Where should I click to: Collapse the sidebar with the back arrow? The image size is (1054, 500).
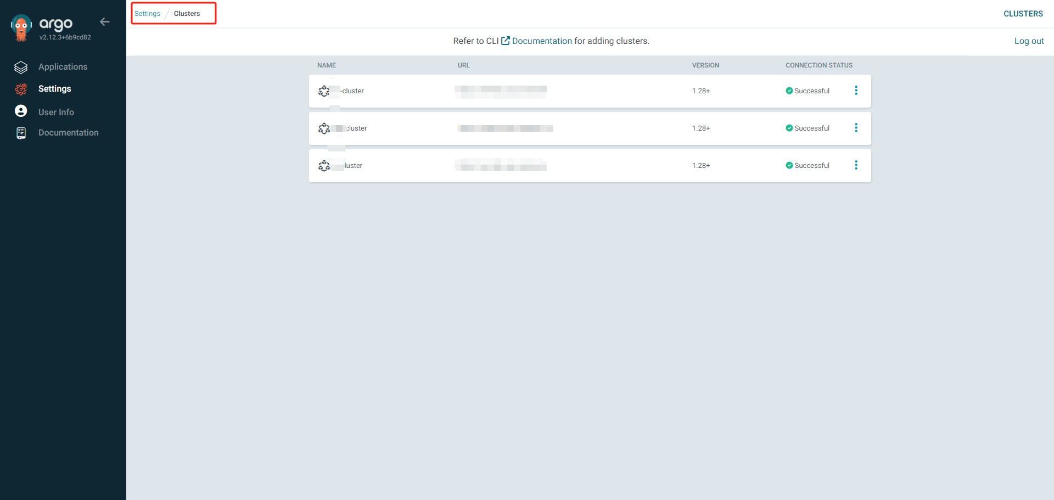(x=104, y=22)
